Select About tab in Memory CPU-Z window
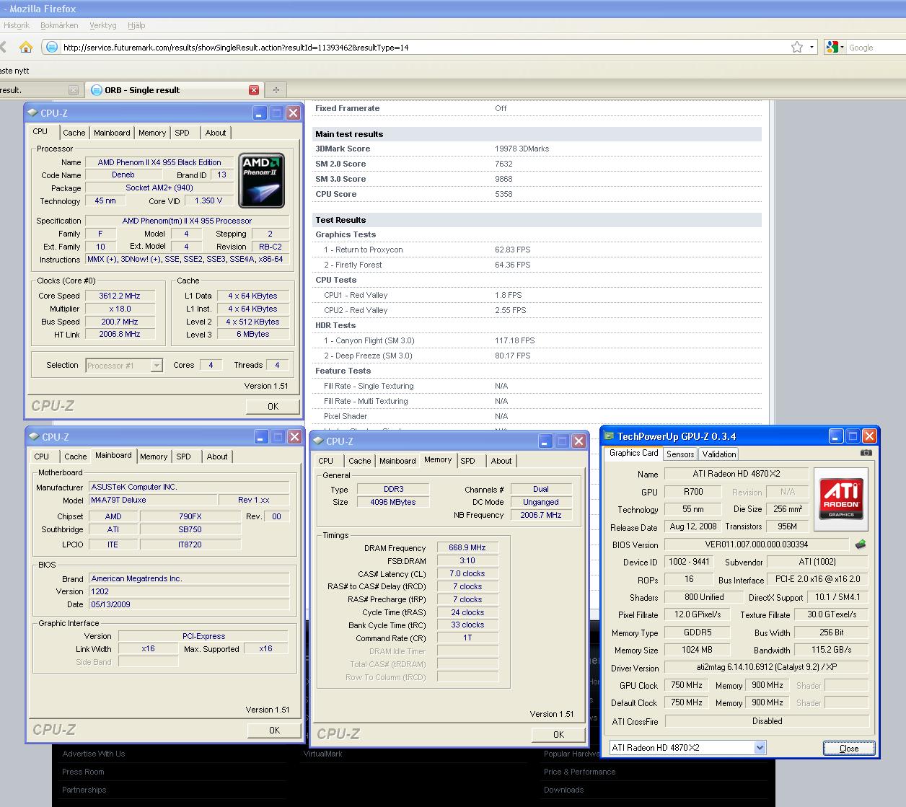The image size is (906, 807). (501, 461)
